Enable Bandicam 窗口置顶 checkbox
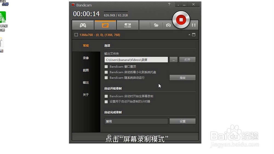The image size is (274, 154). 106,67
